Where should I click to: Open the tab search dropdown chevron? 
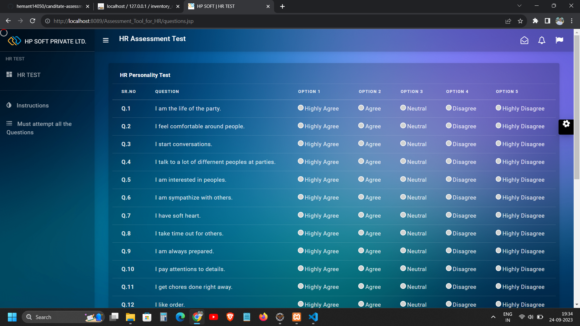click(519, 6)
